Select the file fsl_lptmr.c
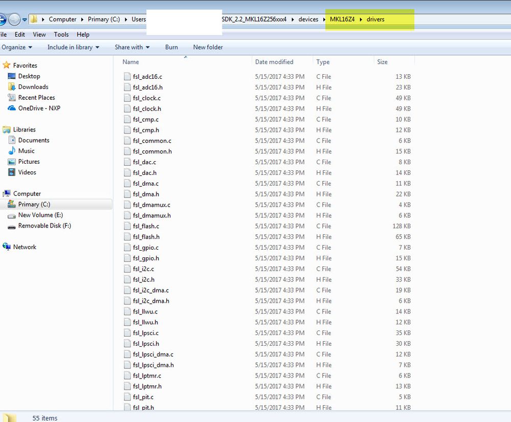 coord(147,376)
